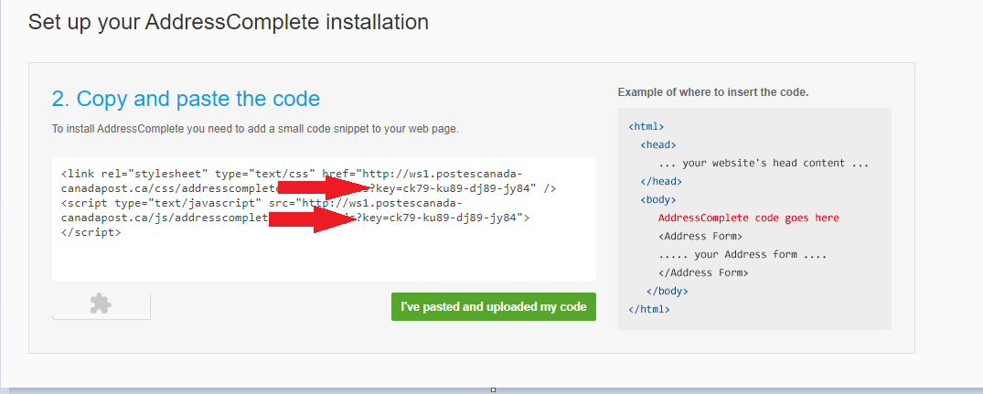Click the opening <head> tag in example
Screen dimensions: 983x394
point(658,144)
